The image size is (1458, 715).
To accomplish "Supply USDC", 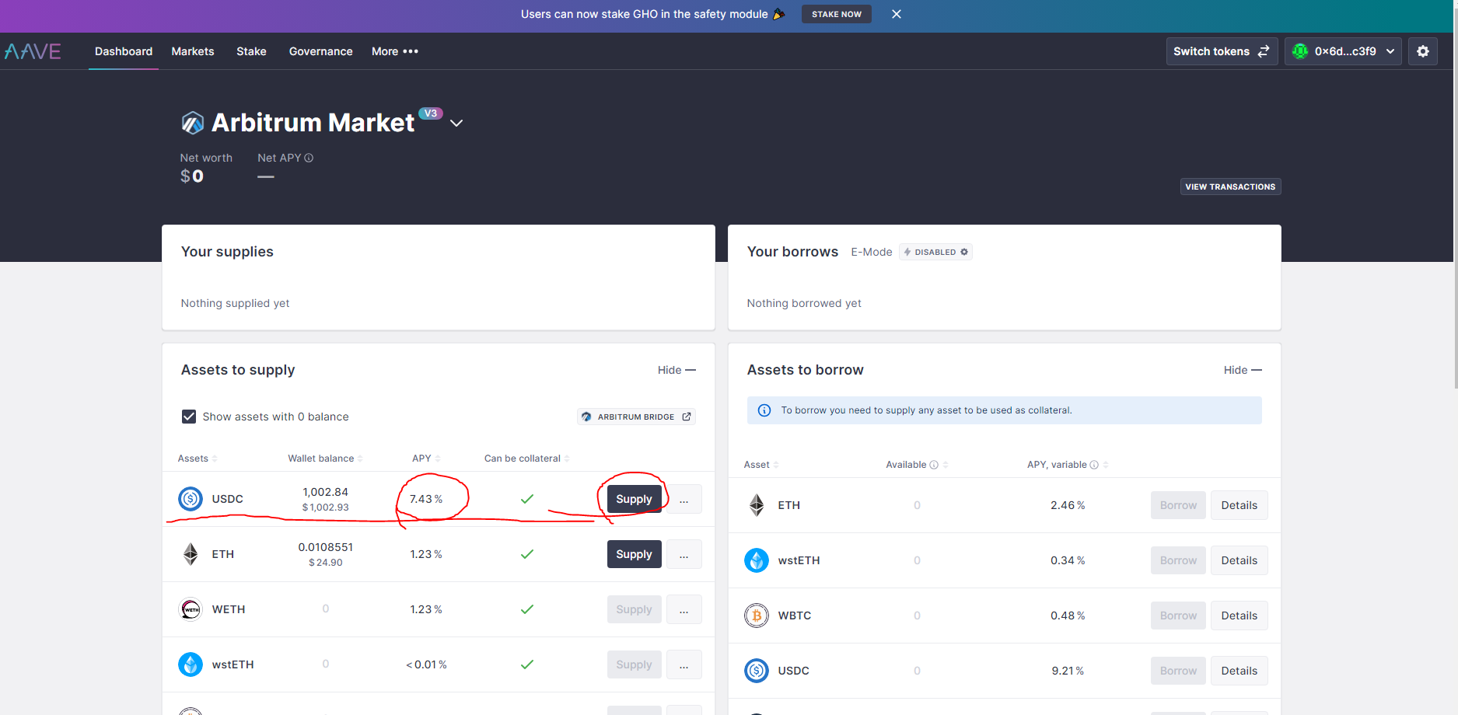I will click(x=634, y=499).
